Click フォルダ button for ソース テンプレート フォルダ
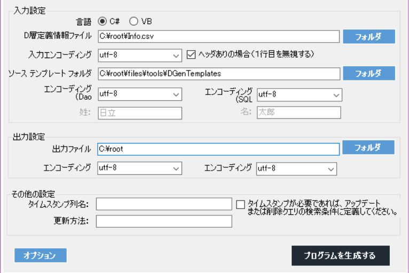 (368, 73)
